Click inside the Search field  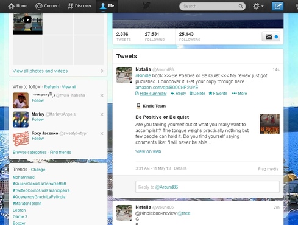pos(212,6)
